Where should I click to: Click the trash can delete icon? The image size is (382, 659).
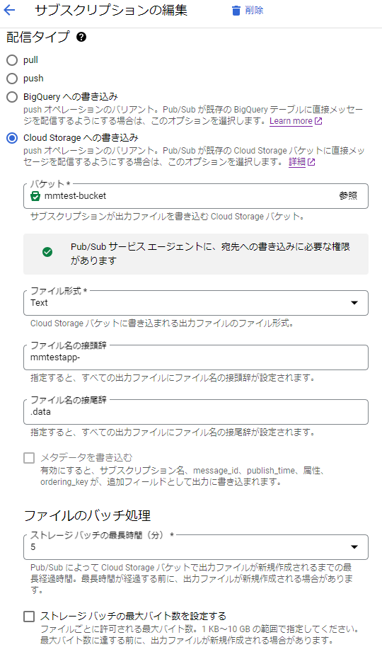click(236, 11)
